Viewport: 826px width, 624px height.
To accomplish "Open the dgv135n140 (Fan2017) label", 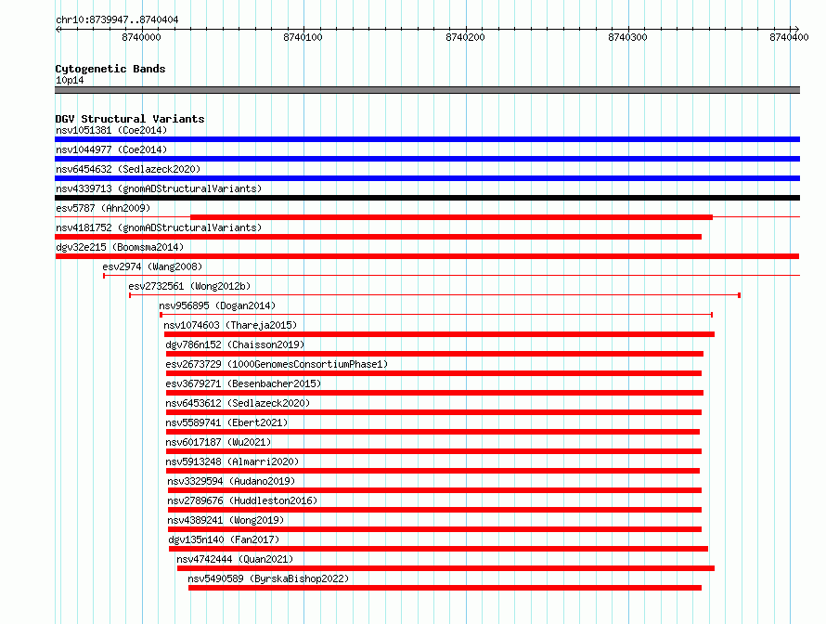I will point(224,539).
